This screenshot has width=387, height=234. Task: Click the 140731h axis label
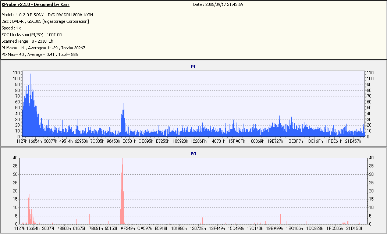pyautogui.click(x=217, y=141)
